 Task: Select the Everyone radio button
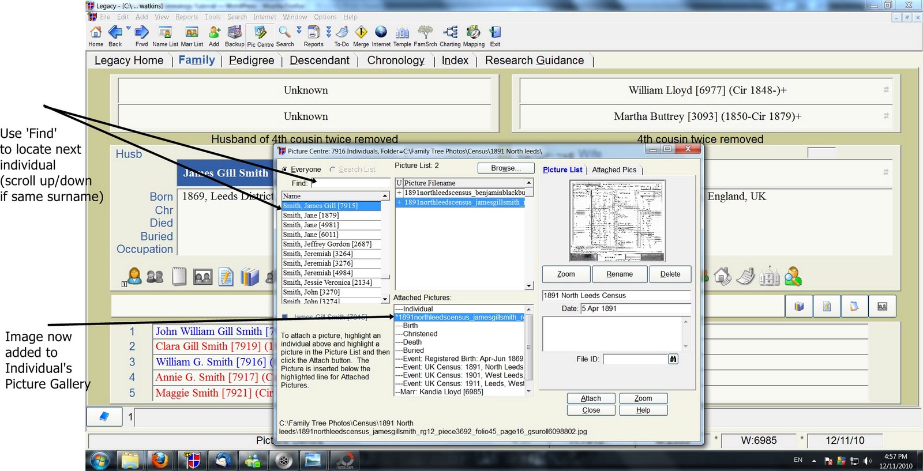point(285,169)
